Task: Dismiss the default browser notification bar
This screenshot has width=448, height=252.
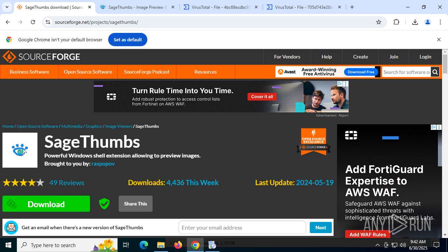Action: [x=439, y=40]
